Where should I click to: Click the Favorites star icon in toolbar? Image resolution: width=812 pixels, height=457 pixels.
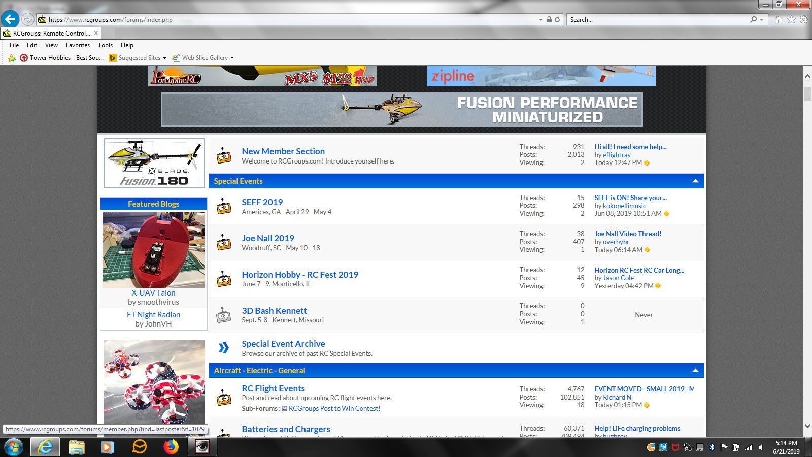click(791, 20)
